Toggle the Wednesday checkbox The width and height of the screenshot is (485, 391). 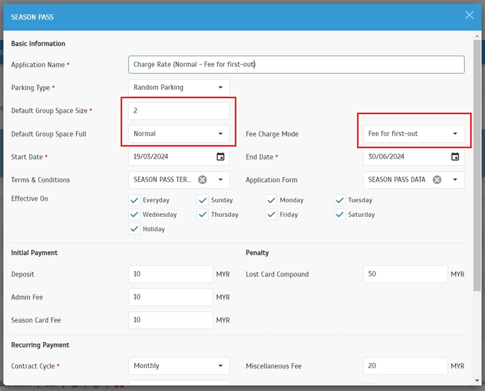(134, 215)
